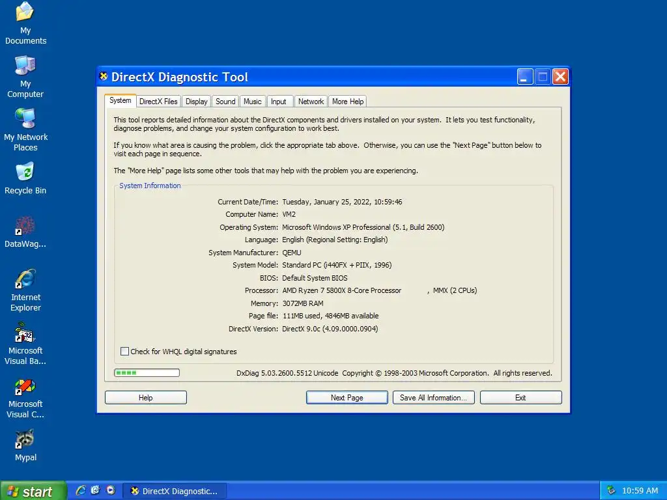The image size is (667, 500).
Task: Select the My Computer desktop icon
Action: click(25, 77)
